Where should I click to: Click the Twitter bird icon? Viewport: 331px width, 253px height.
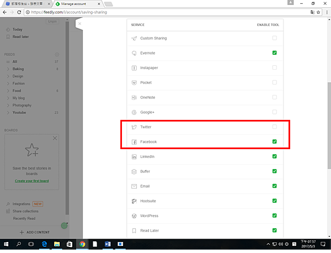pos(134,127)
